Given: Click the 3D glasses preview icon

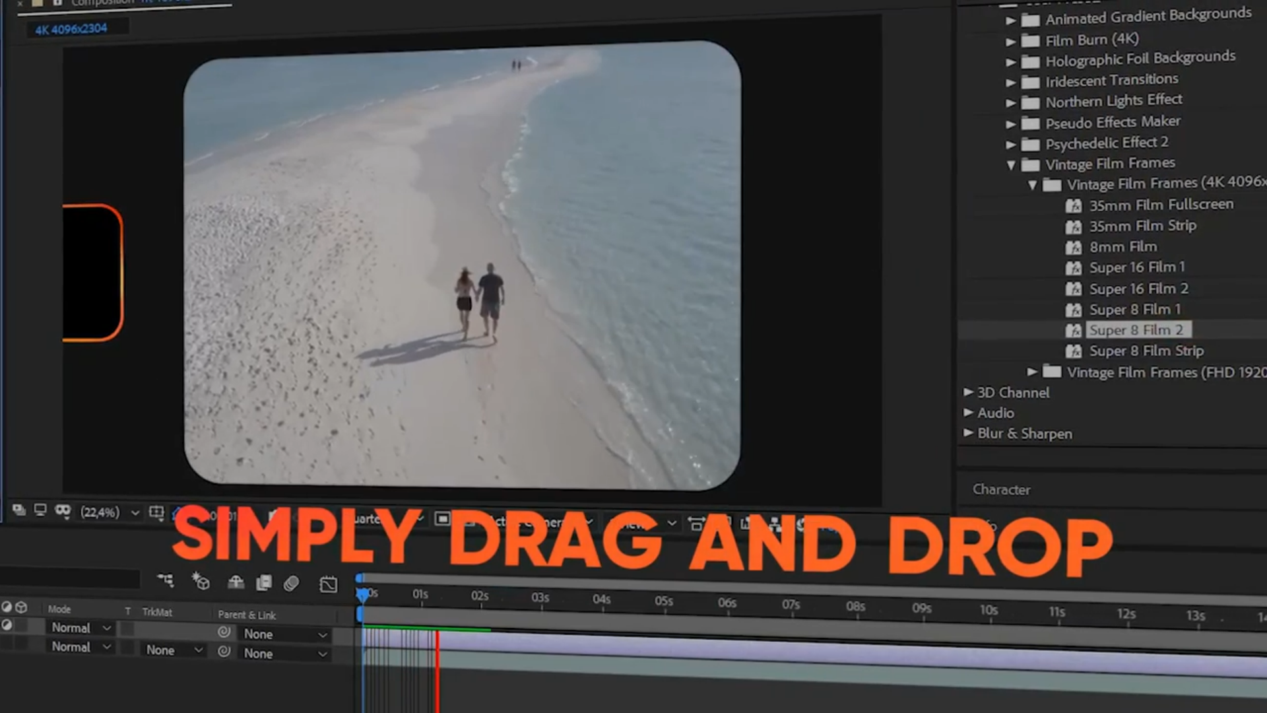Looking at the screenshot, I should 63,510.
